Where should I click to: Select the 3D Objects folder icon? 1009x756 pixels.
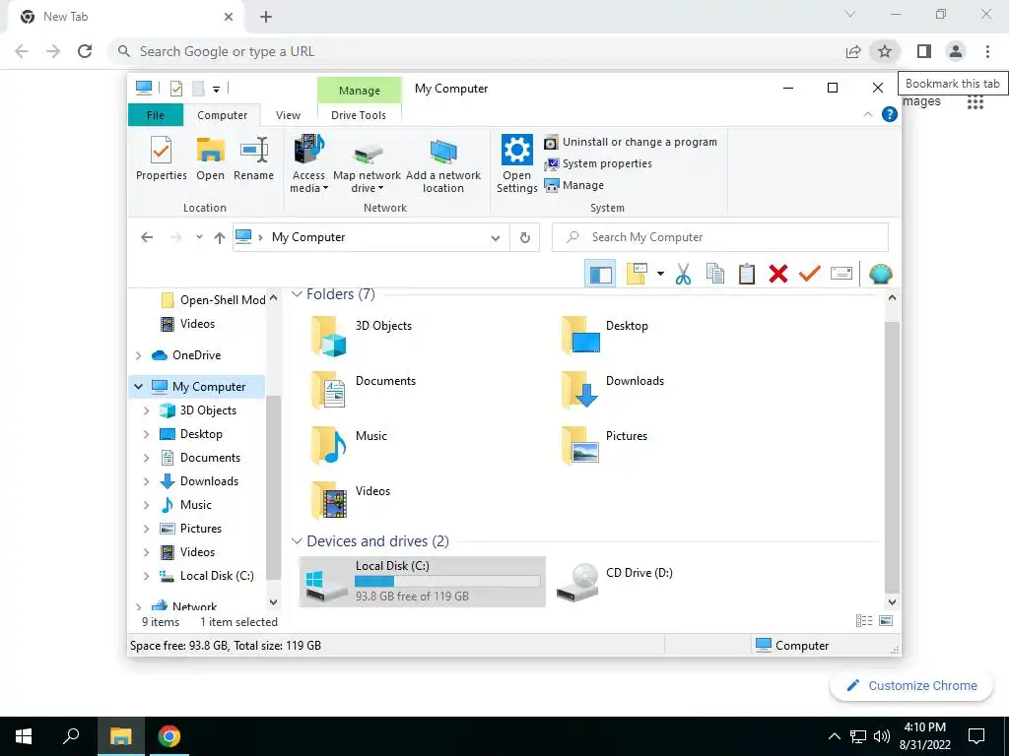point(329,336)
